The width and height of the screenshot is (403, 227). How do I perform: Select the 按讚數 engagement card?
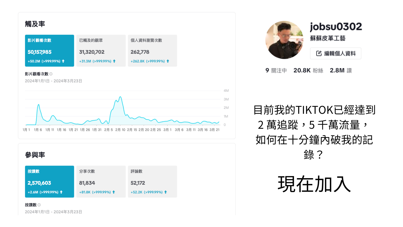pyautogui.click(x=50, y=182)
